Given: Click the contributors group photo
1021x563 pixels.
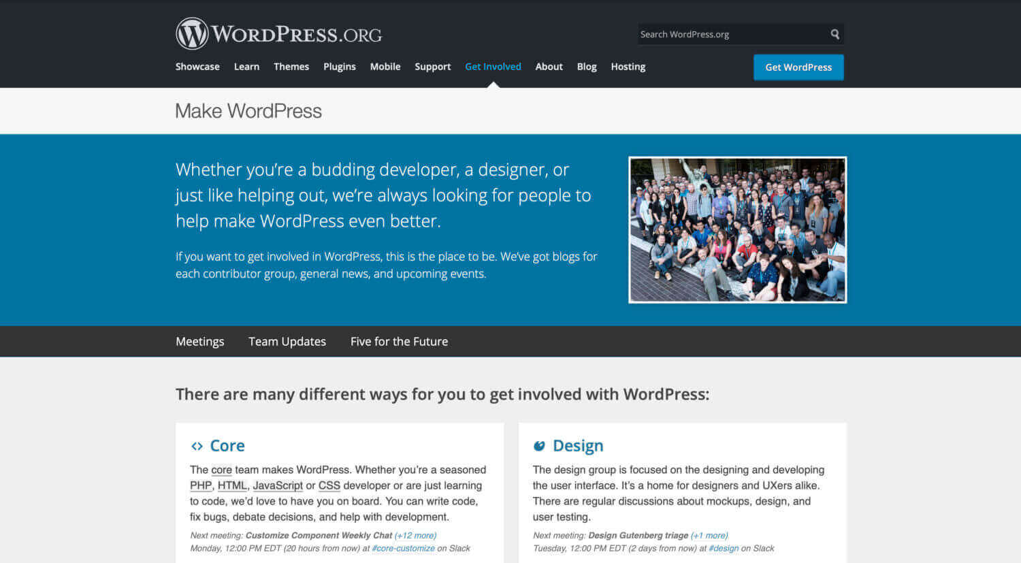Looking at the screenshot, I should click(737, 230).
